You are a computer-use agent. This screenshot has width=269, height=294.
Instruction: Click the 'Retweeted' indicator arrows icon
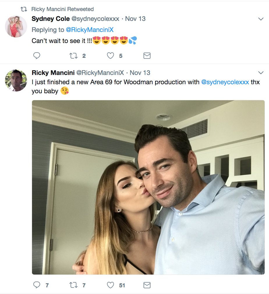coord(24,9)
